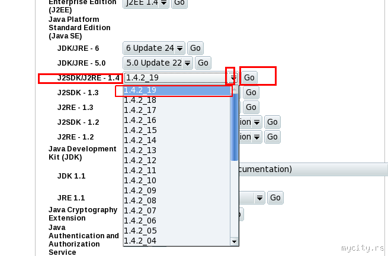Click the list scroll-down arrow
388x256 pixels.
(x=234, y=241)
